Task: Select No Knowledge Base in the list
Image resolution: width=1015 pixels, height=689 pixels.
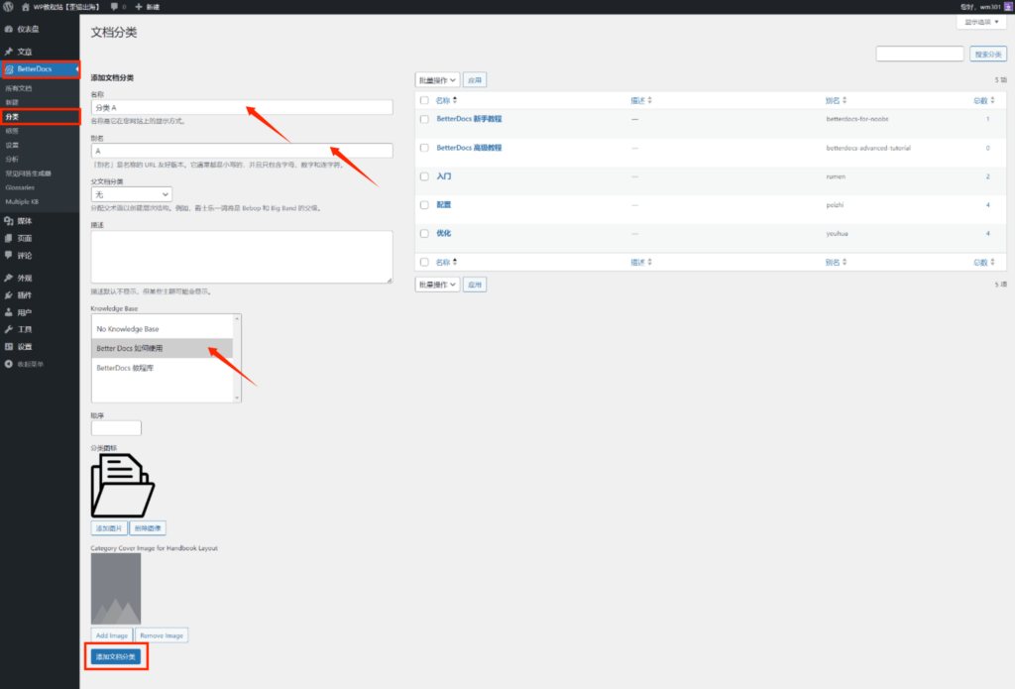Action: (x=162, y=329)
